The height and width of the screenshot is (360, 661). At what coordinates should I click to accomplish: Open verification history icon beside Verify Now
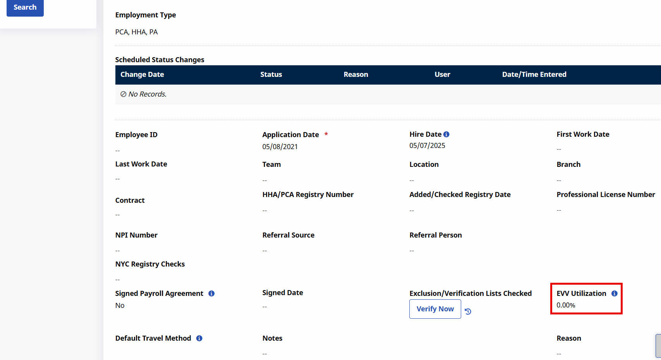468,311
